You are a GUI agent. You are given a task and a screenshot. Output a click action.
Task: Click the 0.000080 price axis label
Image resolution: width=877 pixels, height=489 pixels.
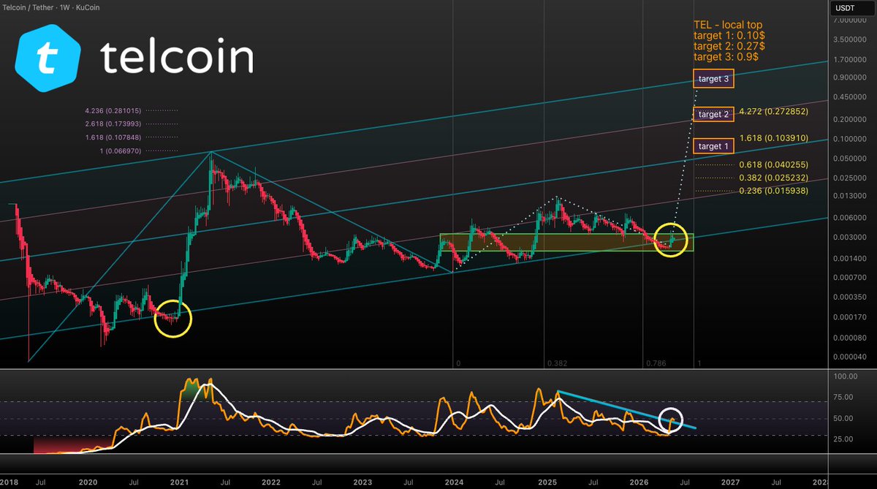click(848, 338)
